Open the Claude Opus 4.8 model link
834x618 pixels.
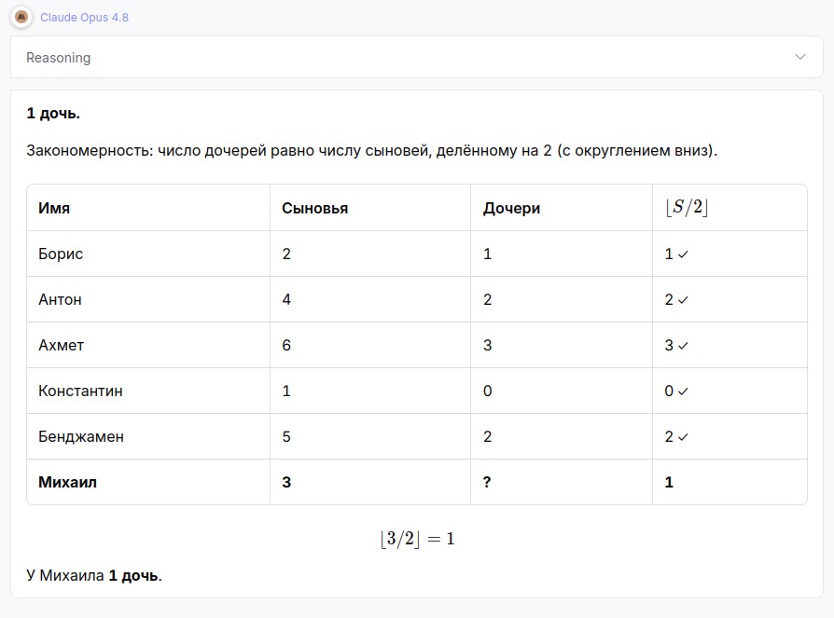coord(84,18)
